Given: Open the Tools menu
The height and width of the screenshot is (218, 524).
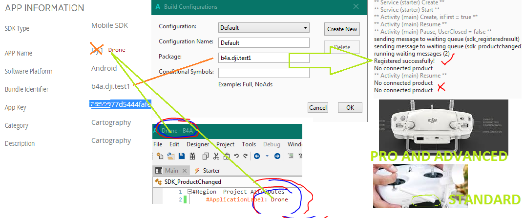Looking at the screenshot, I should pos(249,144).
